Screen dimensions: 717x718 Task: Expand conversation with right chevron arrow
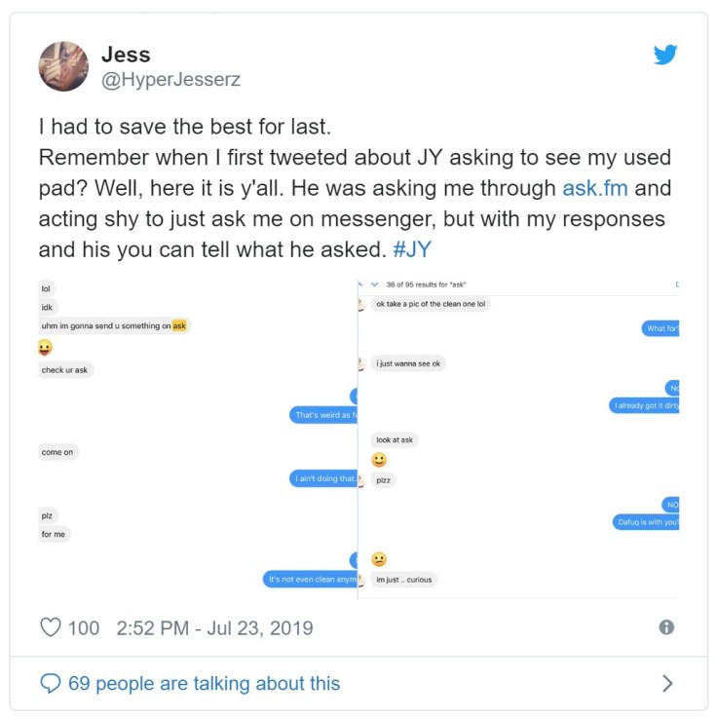pos(667,683)
